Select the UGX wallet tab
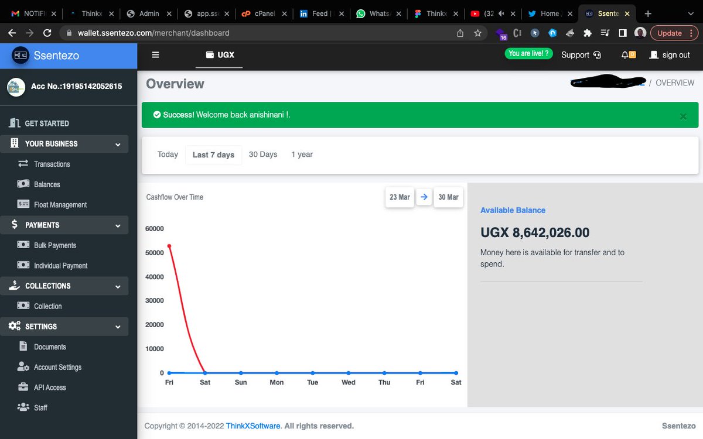Image resolution: width=703 pixels, height=439 pixels. point(220,55)
